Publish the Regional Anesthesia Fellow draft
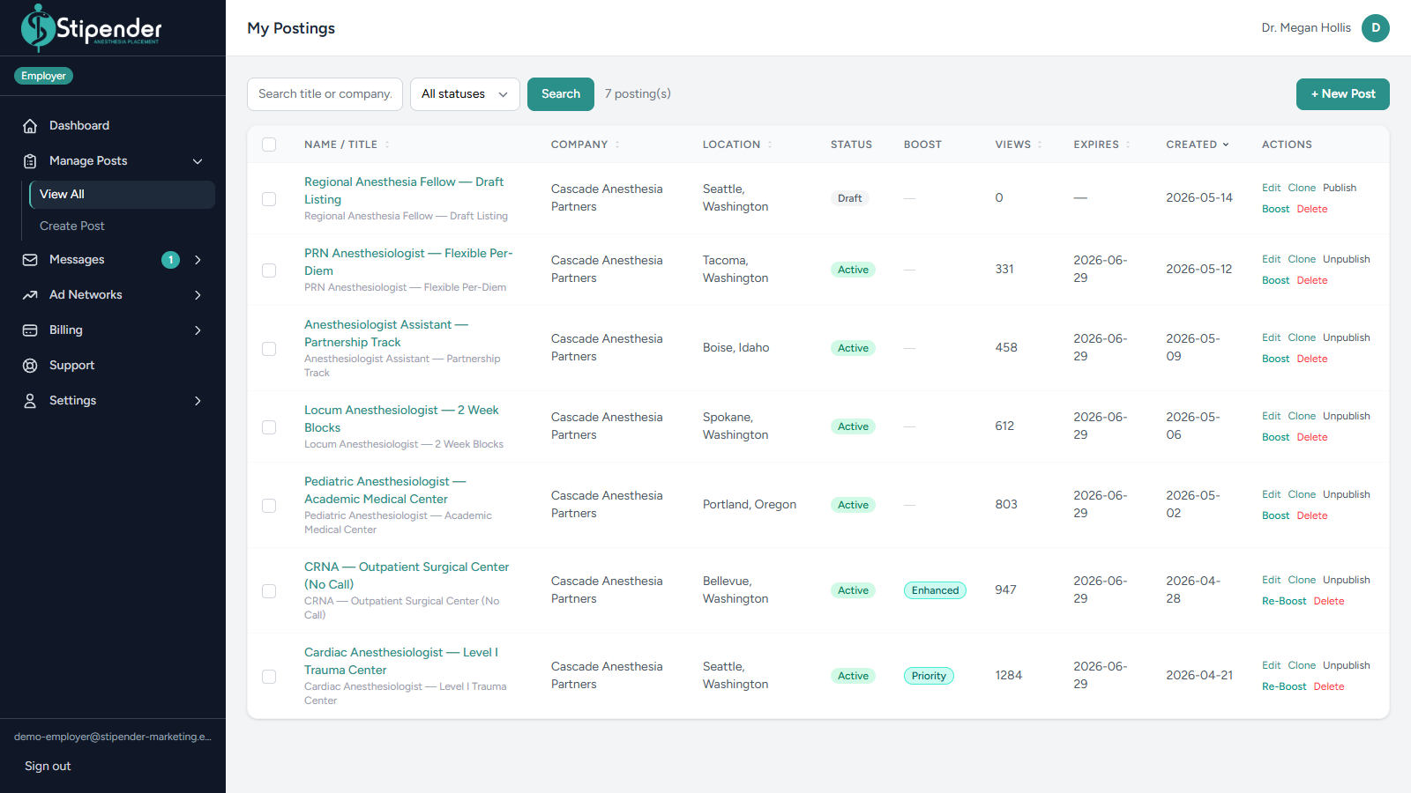The width and height of the screenshot is (1411, 793). coord(1340,188)
